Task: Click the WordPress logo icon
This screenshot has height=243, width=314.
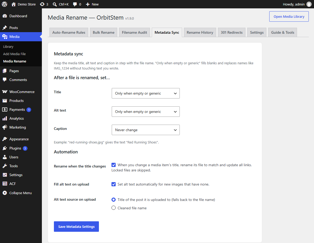Action: (4, 4)
